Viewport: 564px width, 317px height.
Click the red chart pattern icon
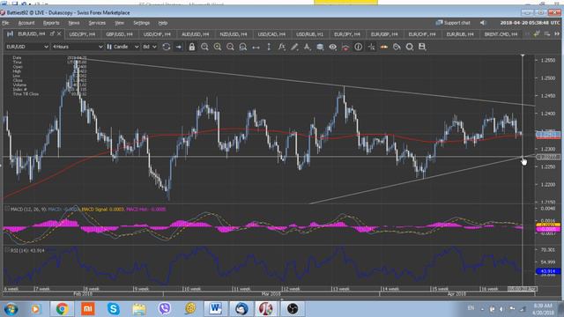[345, 47]
